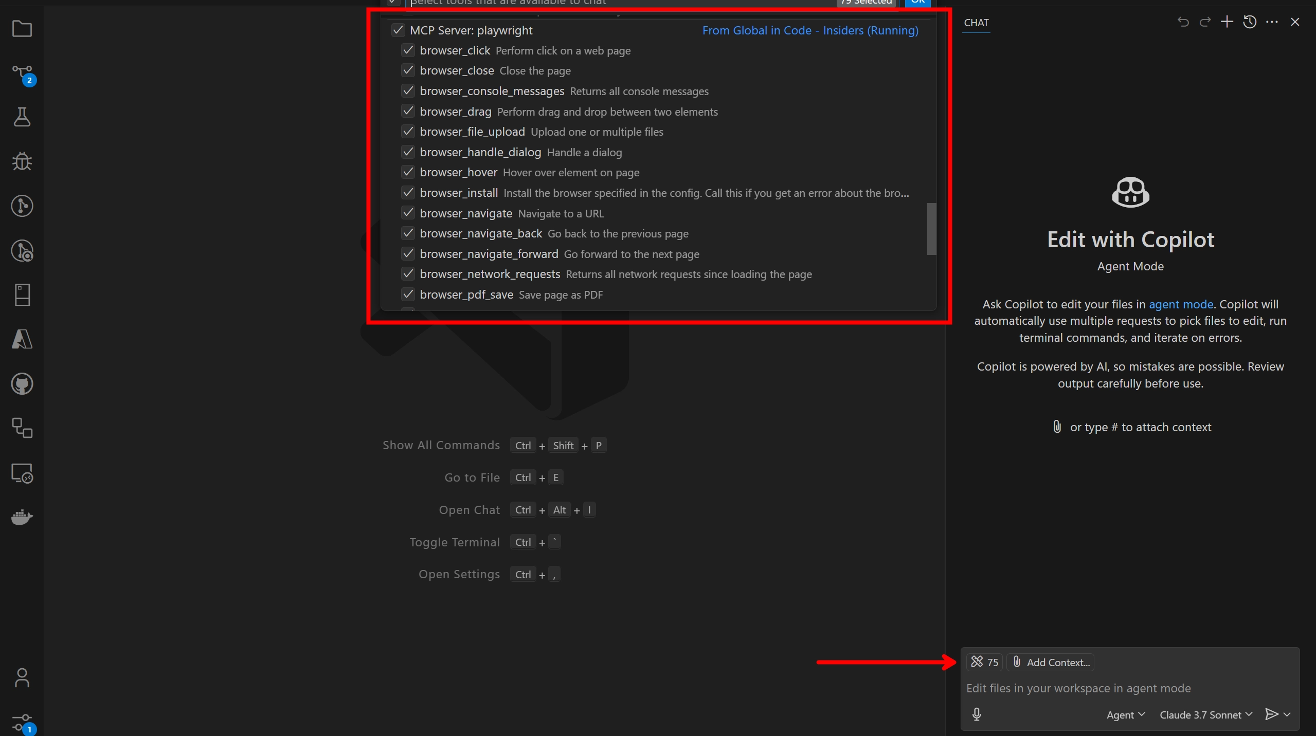Uncheck the browser_install tool
The width and height of the screenshot is (1316, 736).
[408, 193]
